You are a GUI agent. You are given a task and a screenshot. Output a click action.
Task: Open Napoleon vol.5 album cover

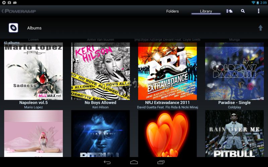click(x=33, y=71)
